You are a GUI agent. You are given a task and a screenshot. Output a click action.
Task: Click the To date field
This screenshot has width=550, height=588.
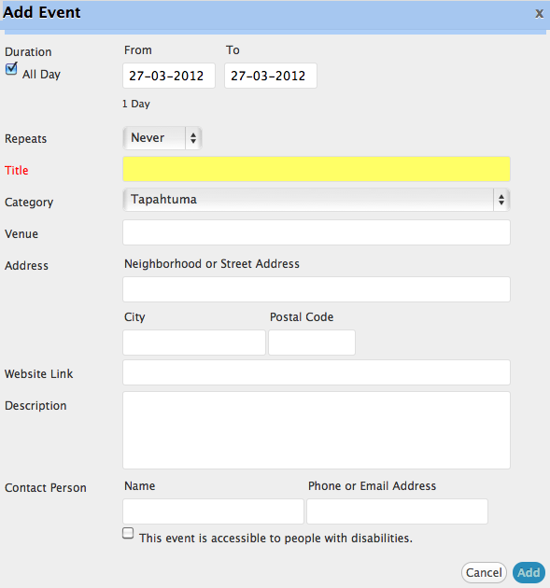(x=271, y=76)
